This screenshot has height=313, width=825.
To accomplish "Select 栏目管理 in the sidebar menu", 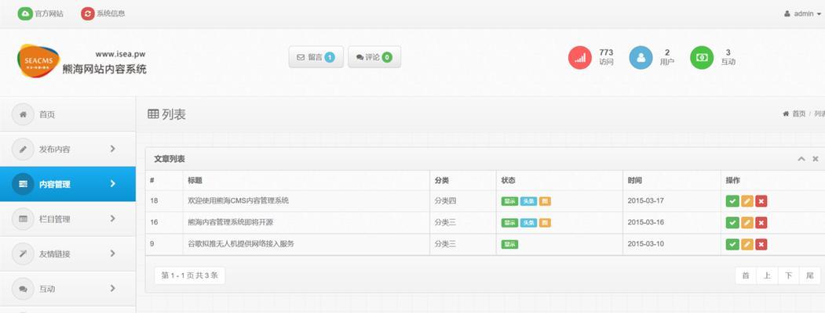I will (68, 219).
